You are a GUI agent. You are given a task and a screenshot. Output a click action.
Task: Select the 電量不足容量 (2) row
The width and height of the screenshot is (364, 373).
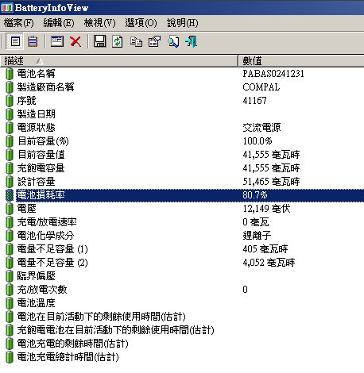(x=182, y=263)
